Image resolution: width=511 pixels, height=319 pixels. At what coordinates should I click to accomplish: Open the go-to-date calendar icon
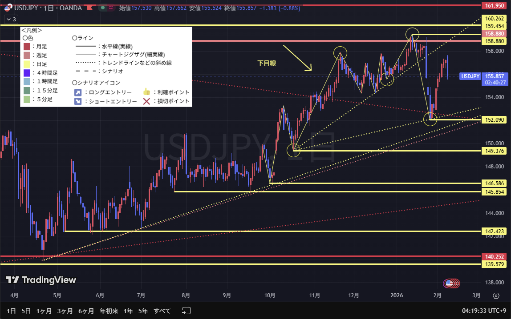tap(187, 311)
